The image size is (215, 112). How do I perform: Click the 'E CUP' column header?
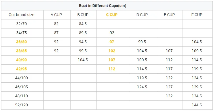[x=169, y=15]
